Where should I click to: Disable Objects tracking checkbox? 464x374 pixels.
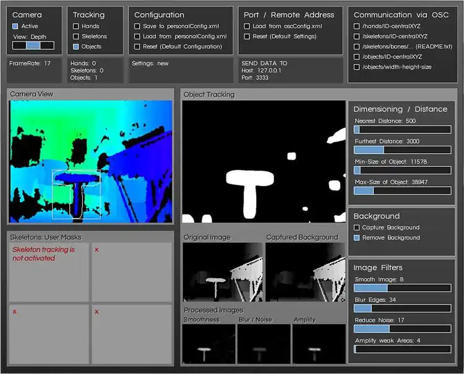75,46
